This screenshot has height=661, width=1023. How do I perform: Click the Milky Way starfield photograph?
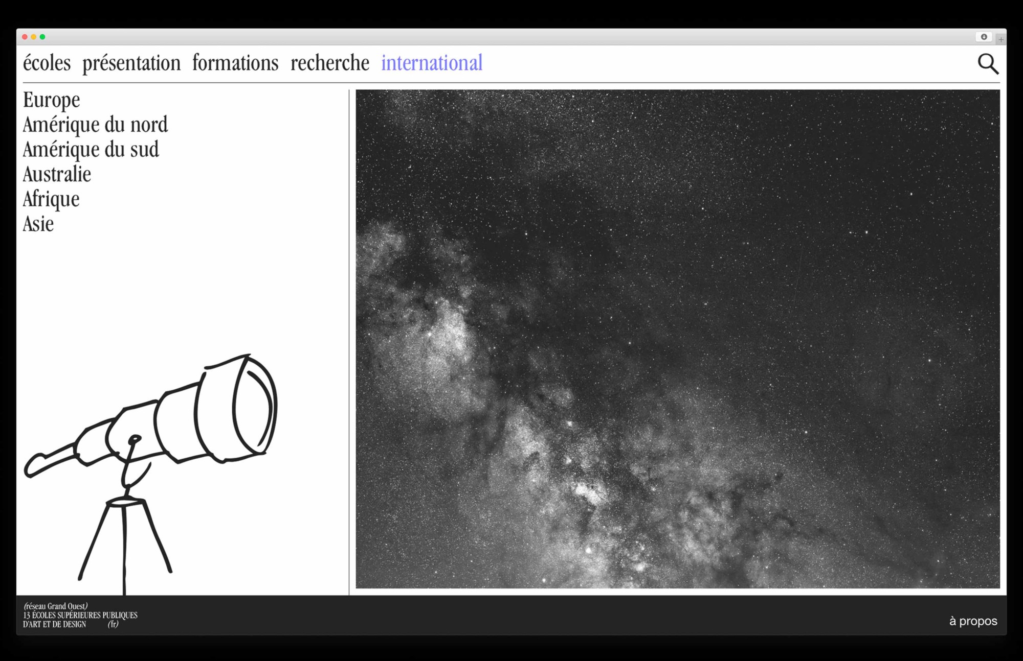[678, 339]
